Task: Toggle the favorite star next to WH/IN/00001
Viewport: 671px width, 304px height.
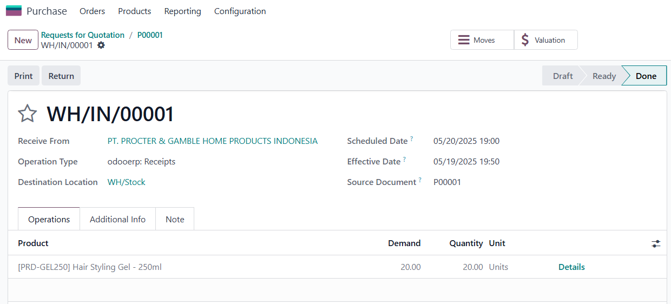Action: pos(28,114)
